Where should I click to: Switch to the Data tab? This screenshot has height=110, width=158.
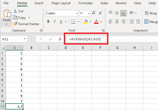104,3
